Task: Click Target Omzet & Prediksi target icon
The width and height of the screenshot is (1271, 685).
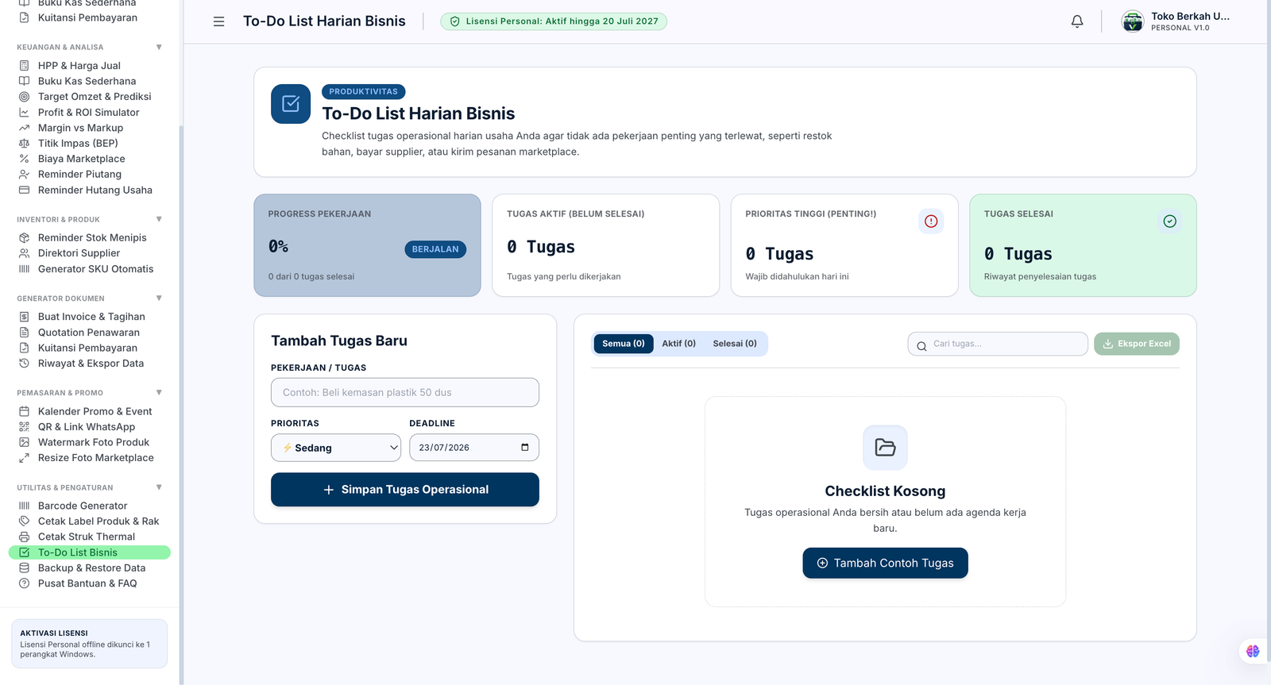Action: click(x=24, y=97)
